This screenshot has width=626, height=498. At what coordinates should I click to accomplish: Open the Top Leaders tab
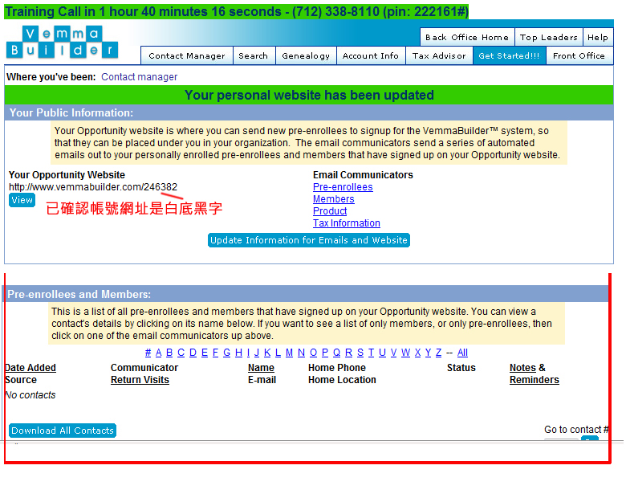pos(548,37)
